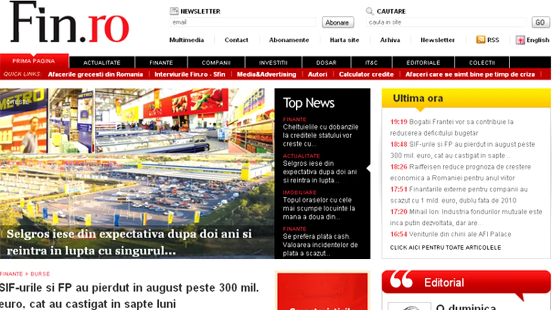Click the Fin.ro logo

click(x=70, y=22)
